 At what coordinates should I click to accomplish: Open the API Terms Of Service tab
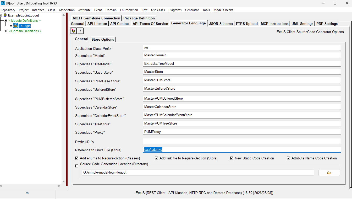point(150,24)
